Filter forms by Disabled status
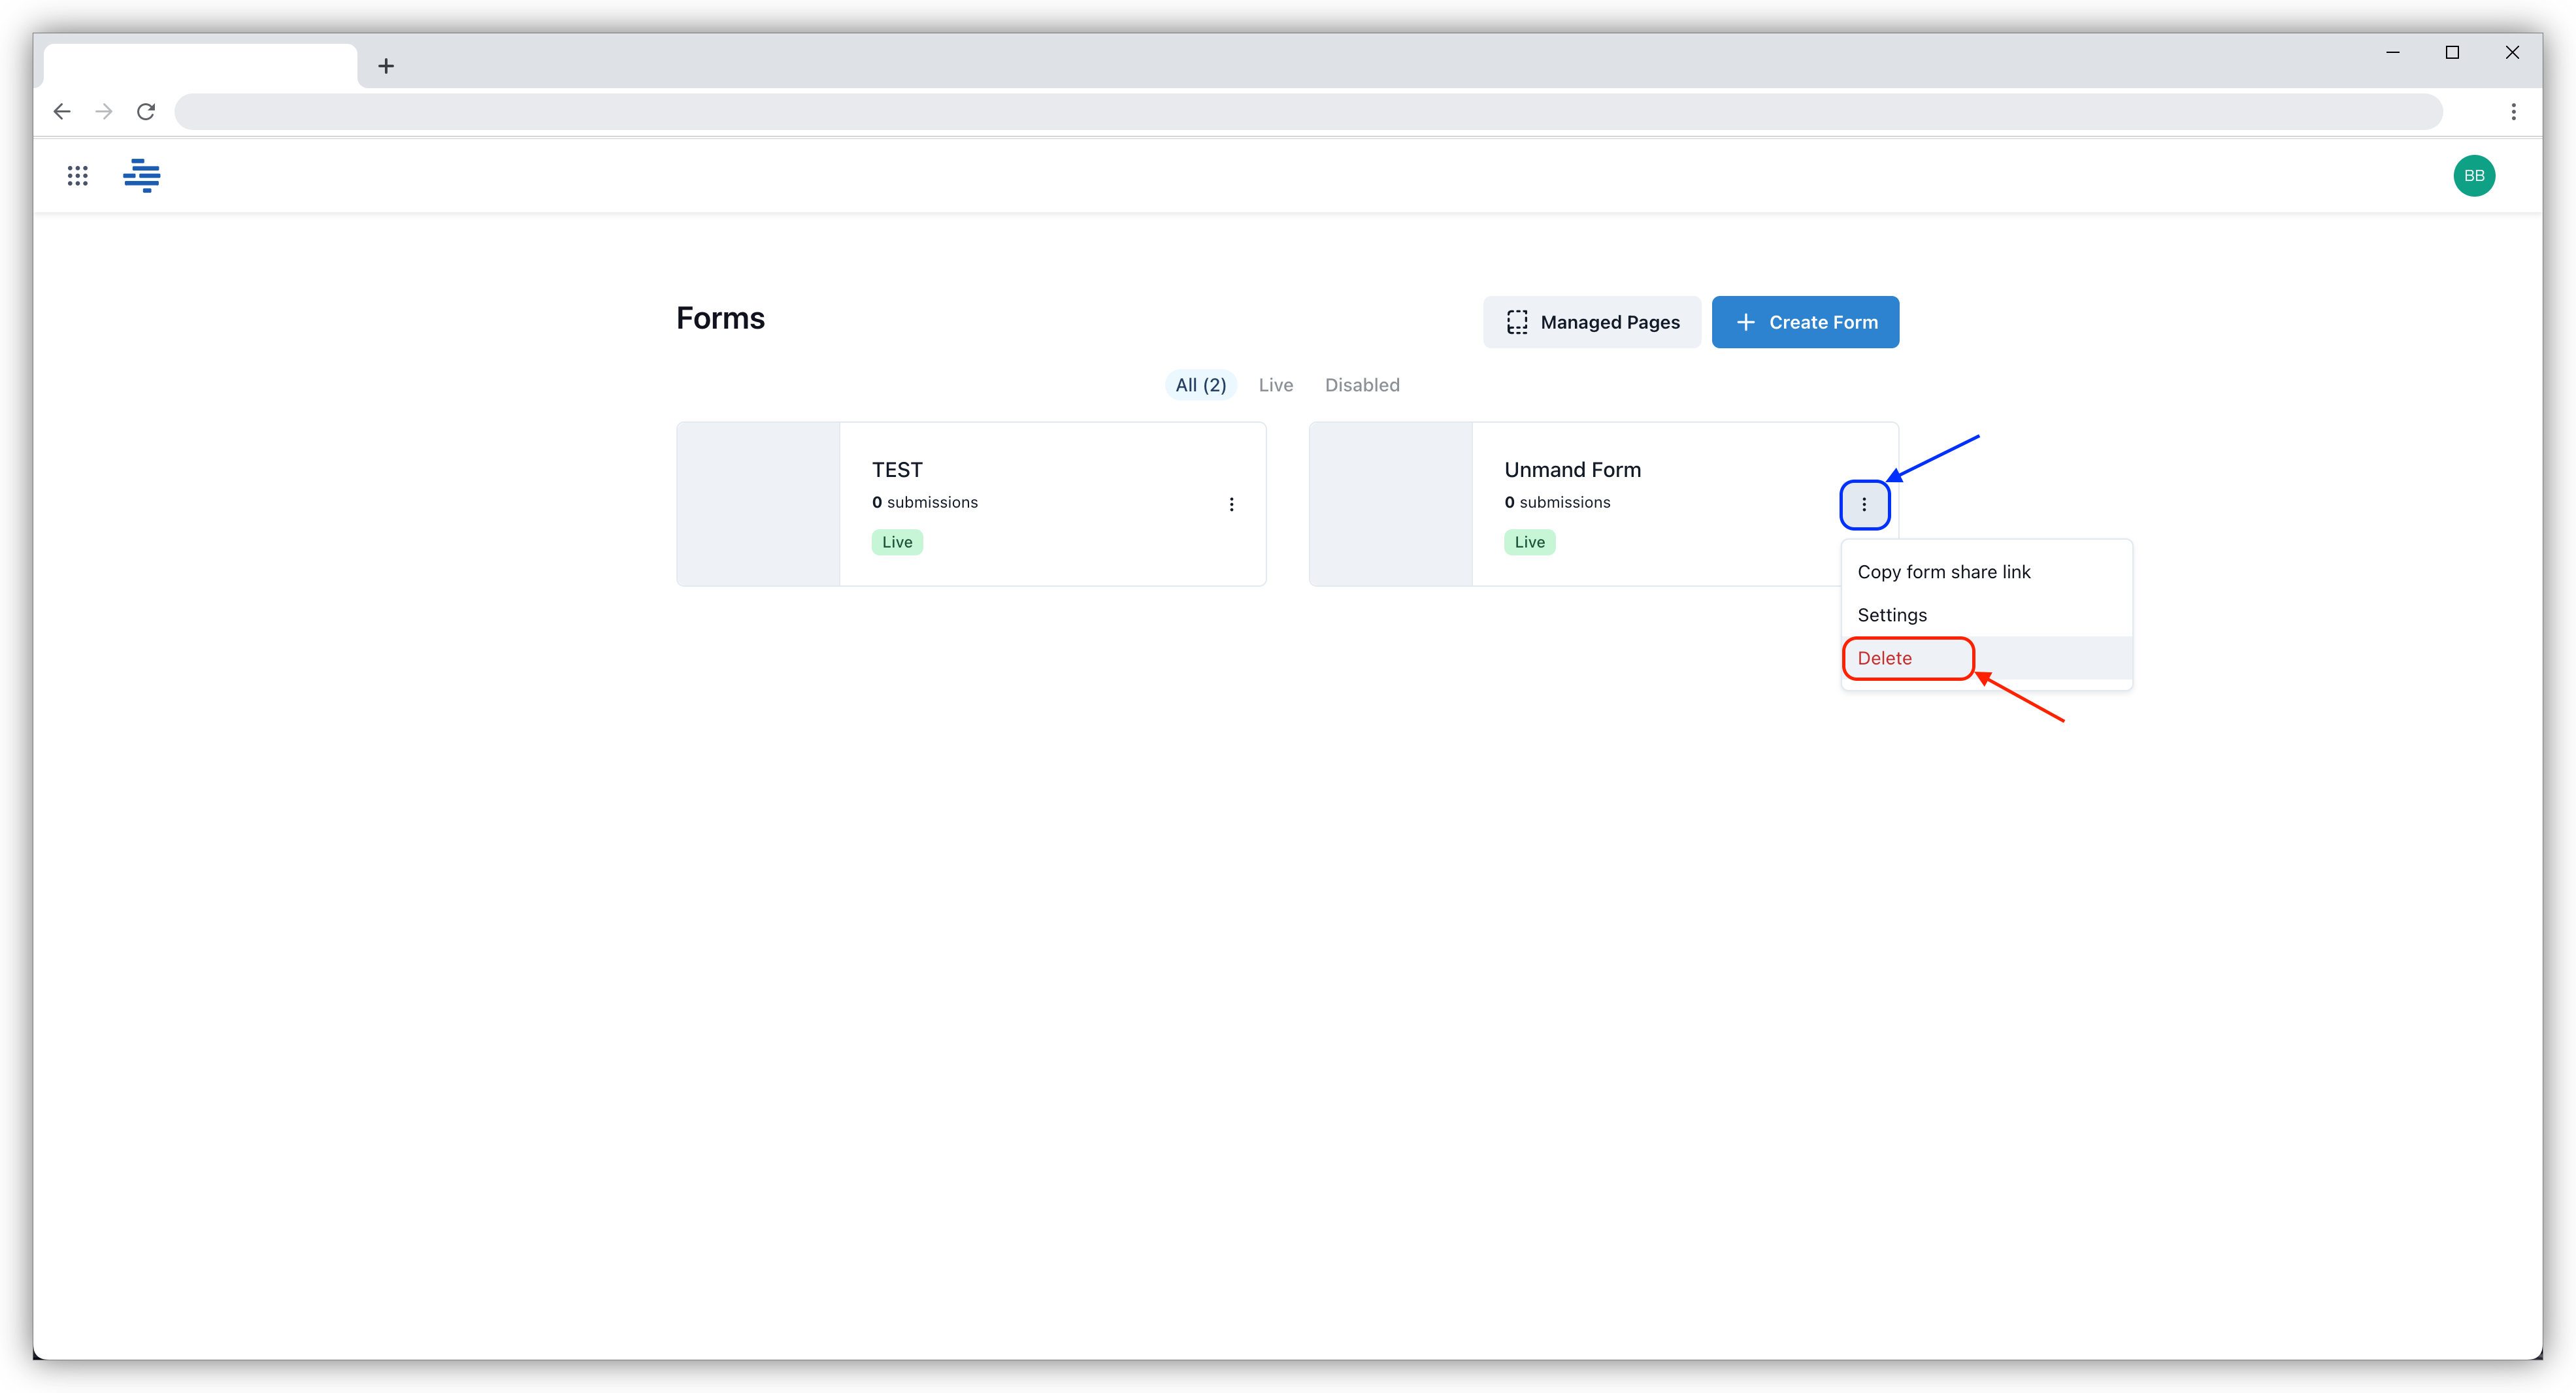This screenshot has width=2576, height=1393. point(1362,385)
